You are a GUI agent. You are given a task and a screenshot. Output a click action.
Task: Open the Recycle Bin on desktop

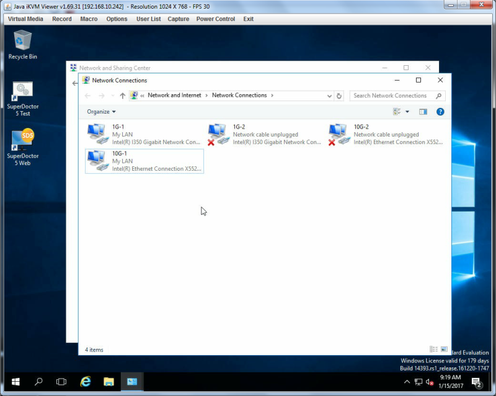[x=22, y=45]
